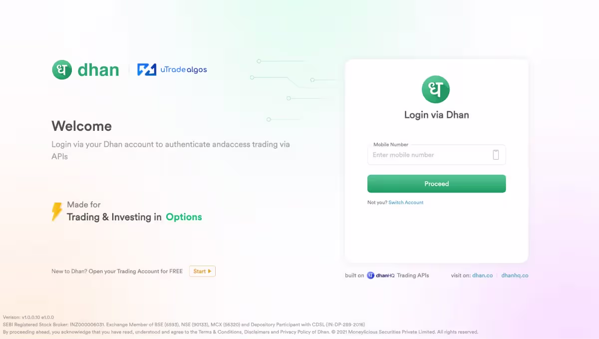
Task: Click the Login via Dhan heading
Action: point(436,115)
